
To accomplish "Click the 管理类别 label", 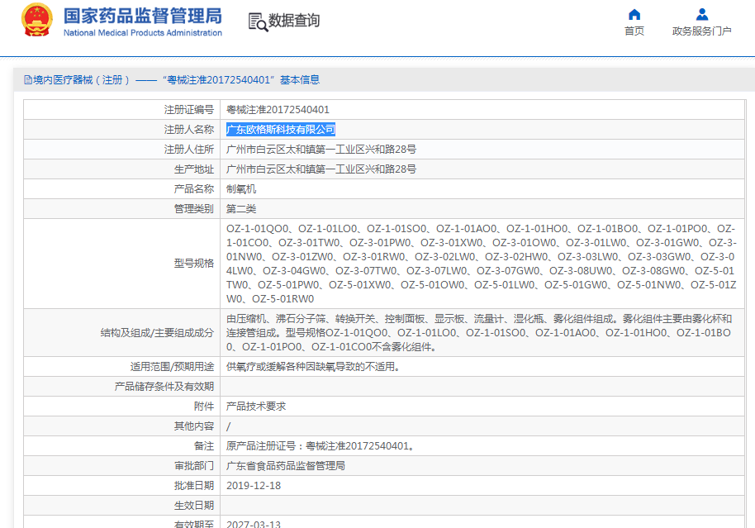I will tap(193, 208).
